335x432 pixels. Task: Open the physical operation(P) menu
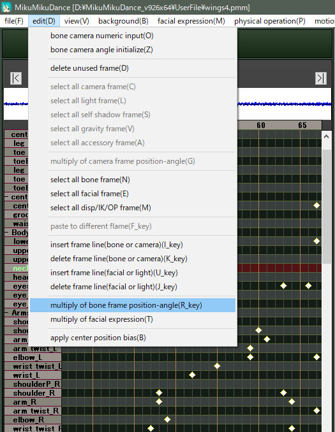270,21
